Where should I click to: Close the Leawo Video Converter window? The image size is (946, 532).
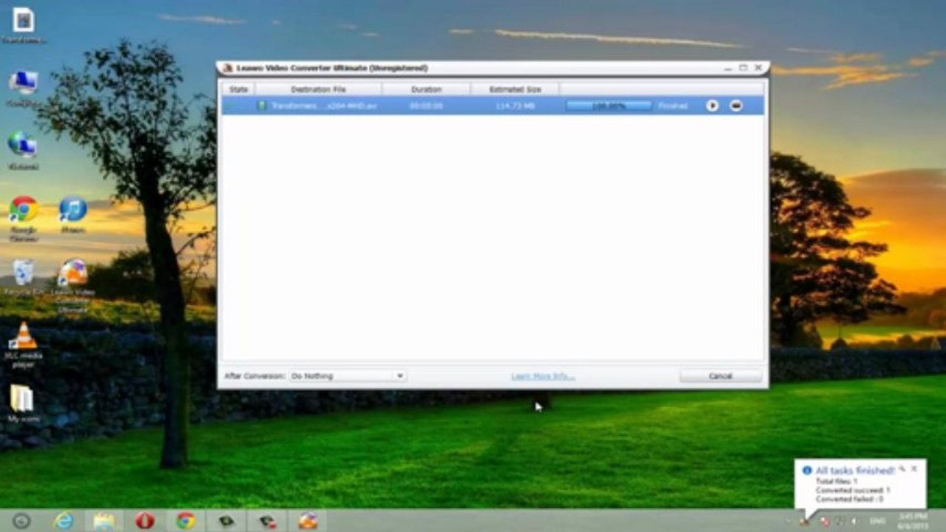point(758,67)
